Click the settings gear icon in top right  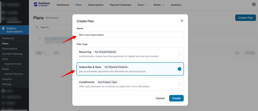254,4
